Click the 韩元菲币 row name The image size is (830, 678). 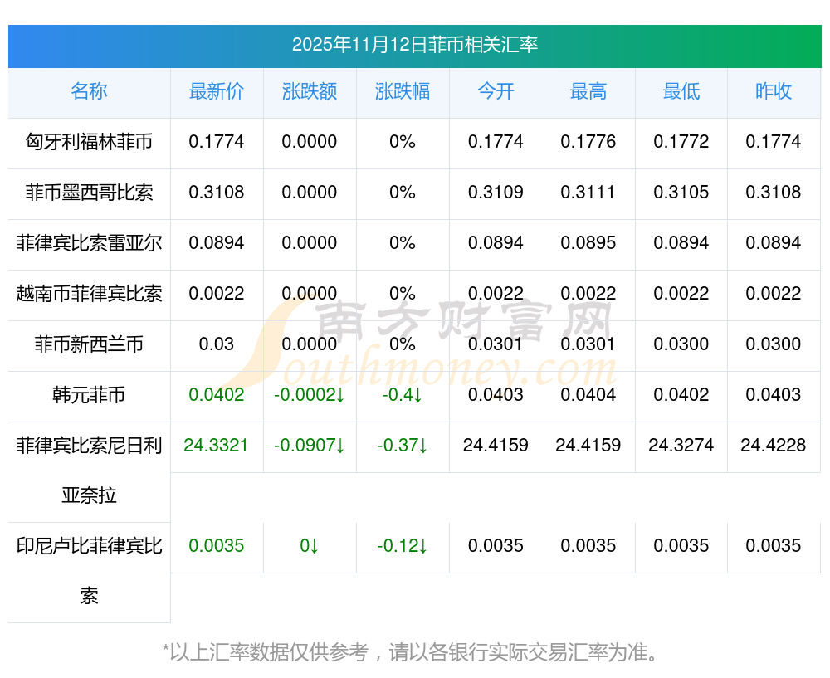click(x=89, y=395)
